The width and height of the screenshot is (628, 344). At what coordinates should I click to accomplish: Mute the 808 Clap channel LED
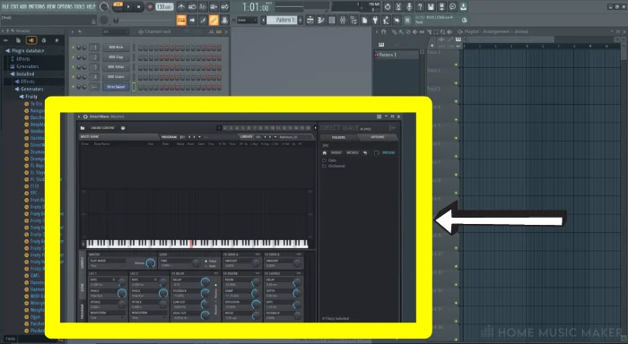73,57
